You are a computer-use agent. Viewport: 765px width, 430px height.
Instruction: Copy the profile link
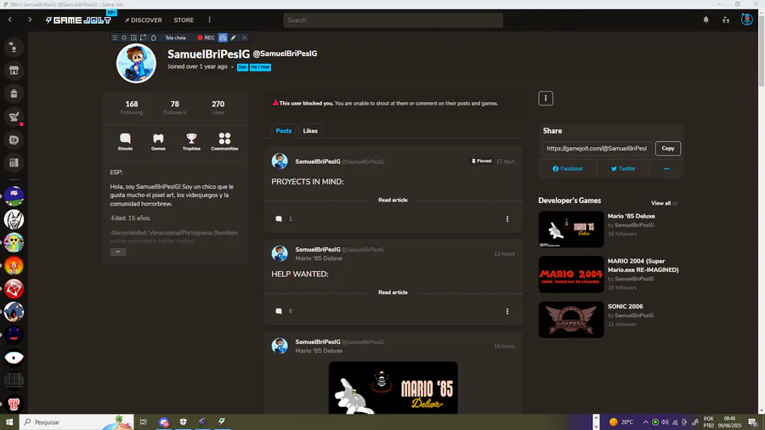pos(668,148)
